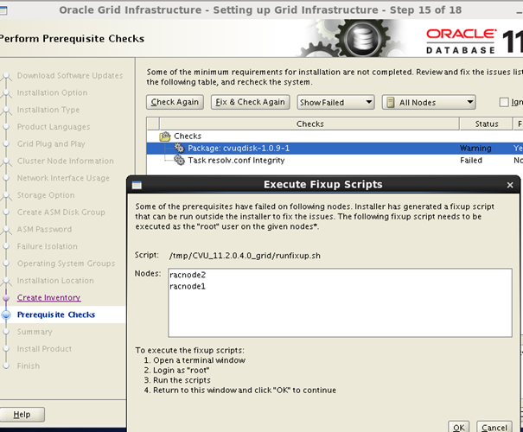523x432 pixels.
Task: Click the Installation Option step
Action: (x=52, y=92)
